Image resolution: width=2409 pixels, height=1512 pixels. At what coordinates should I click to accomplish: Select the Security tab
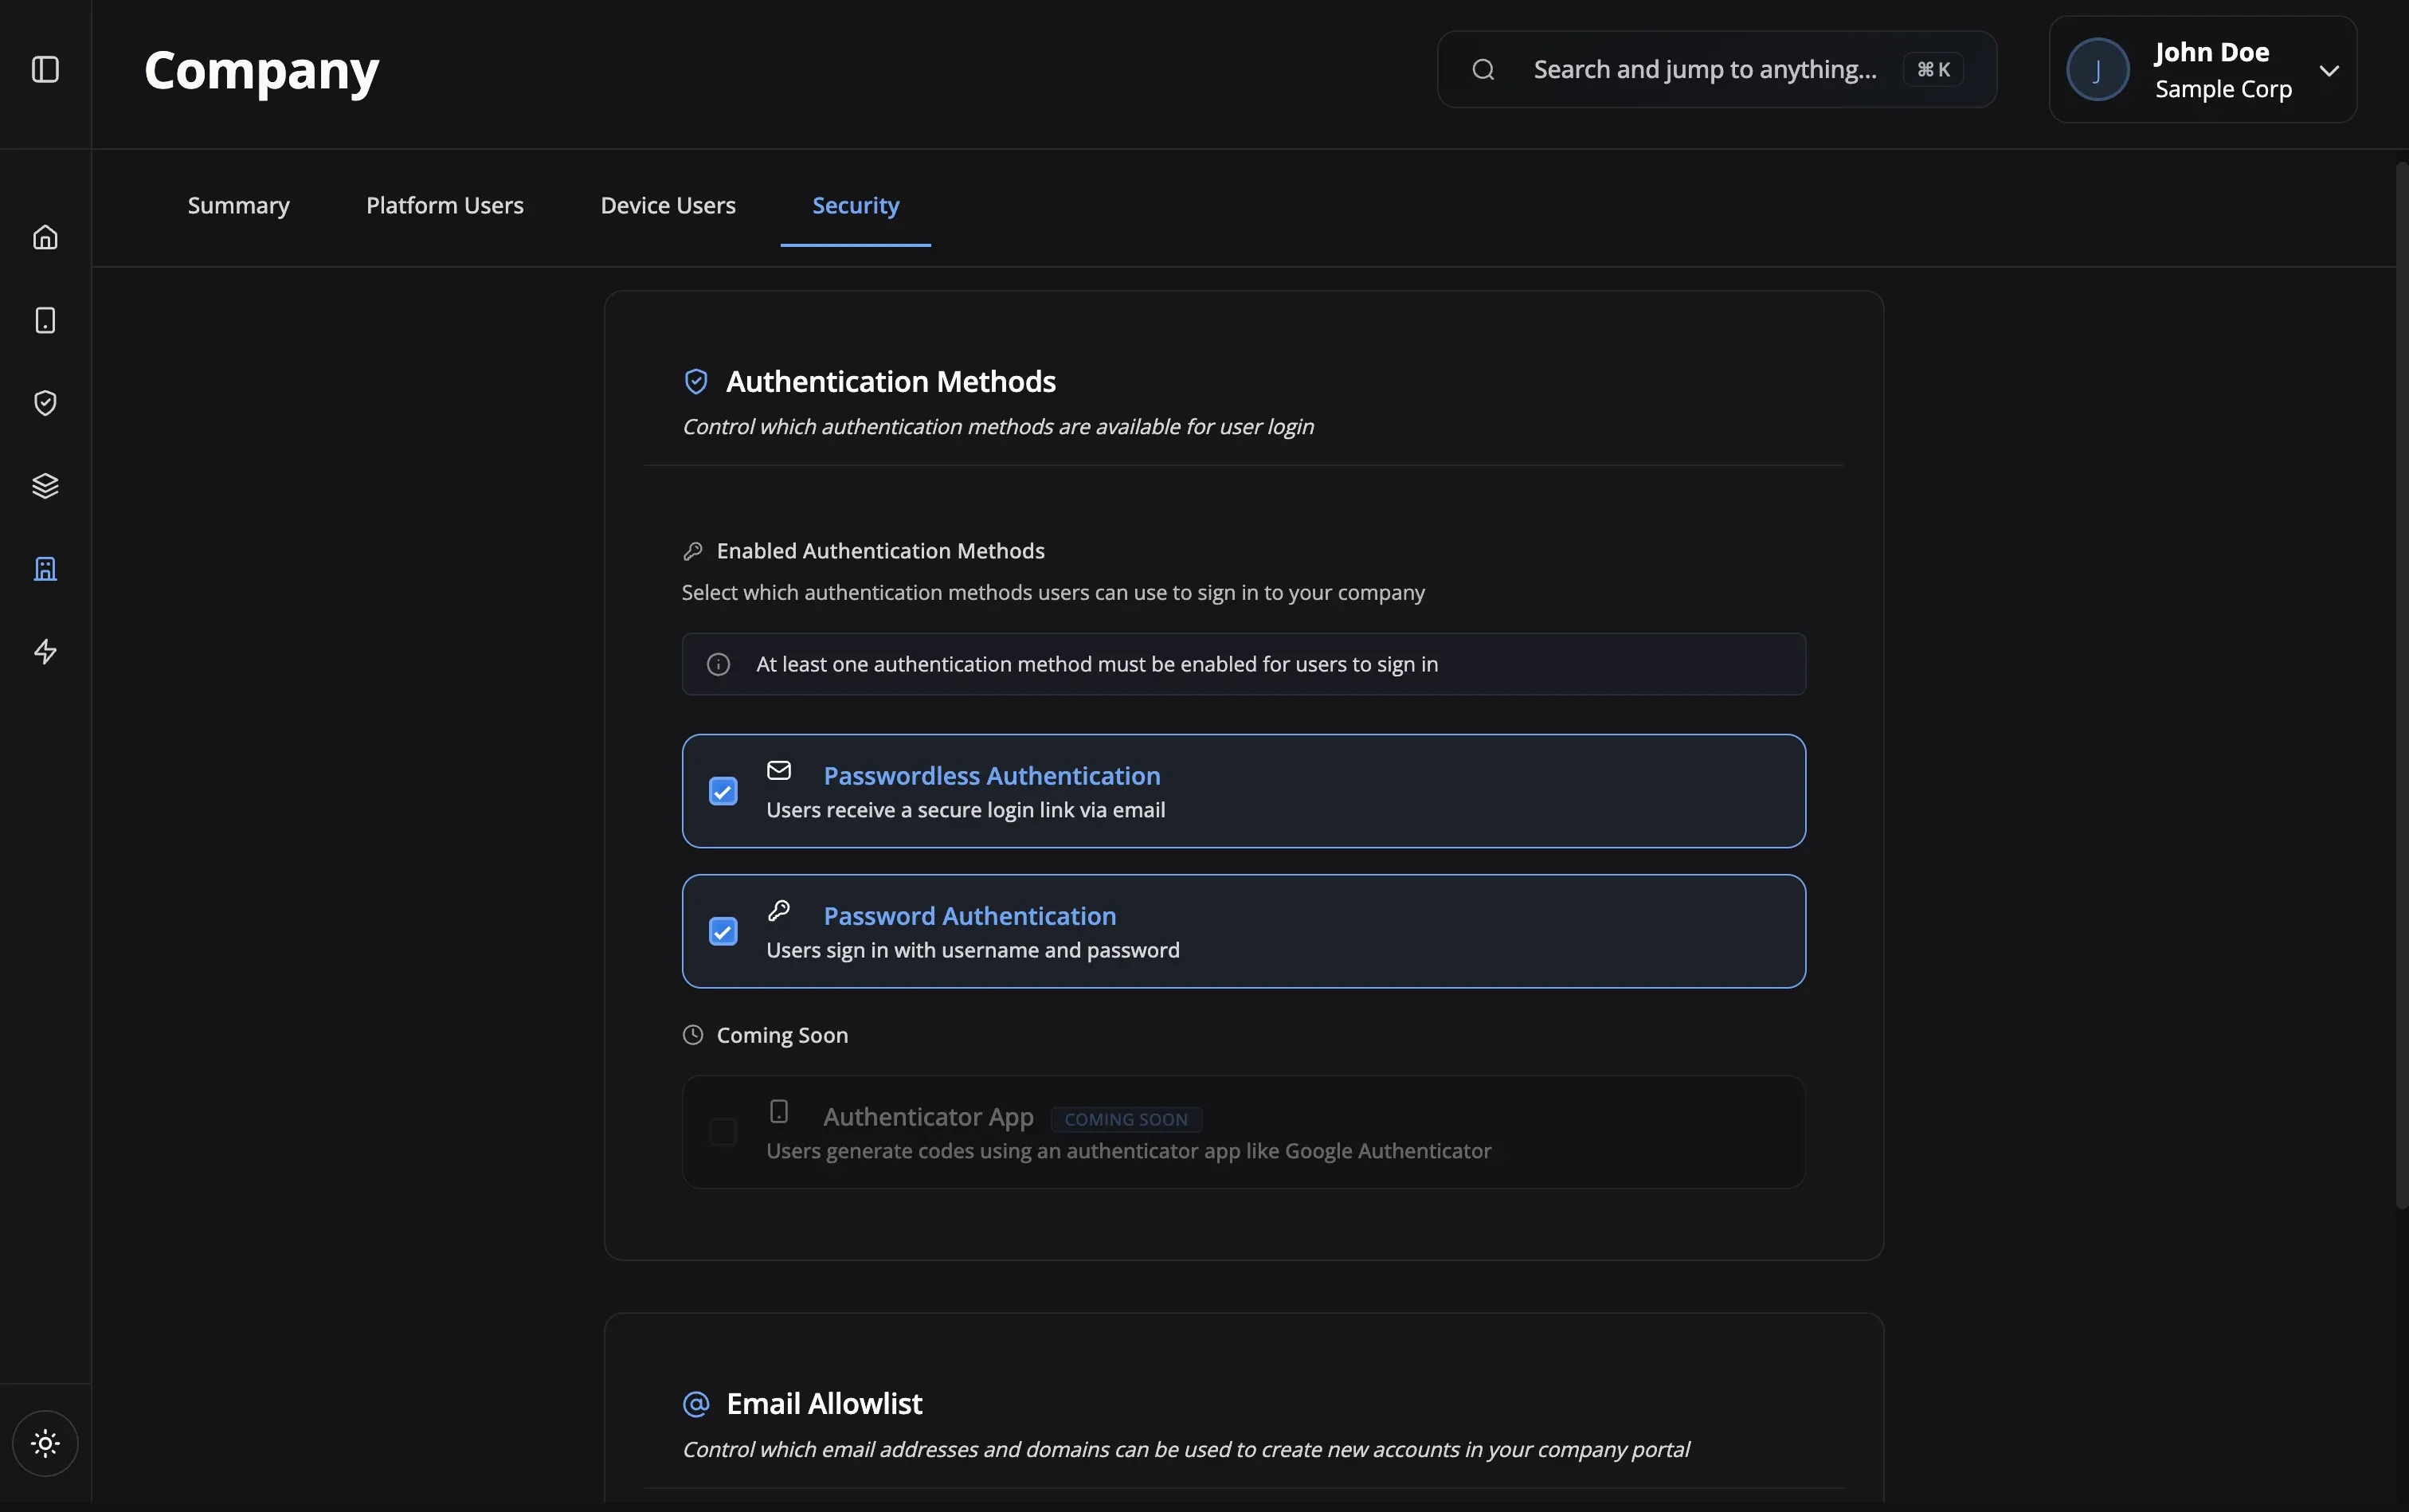click(x=856, y=205)
